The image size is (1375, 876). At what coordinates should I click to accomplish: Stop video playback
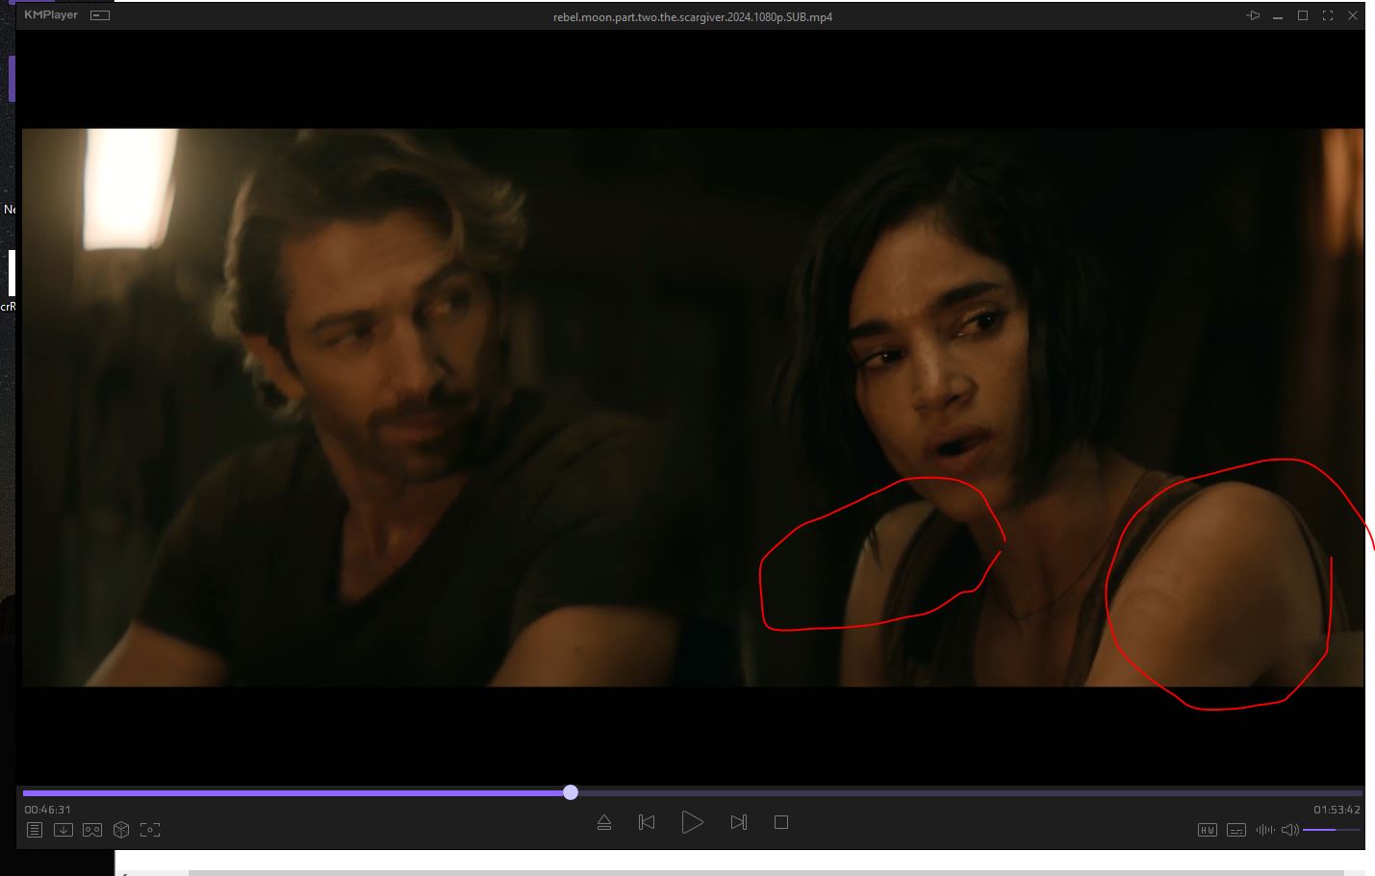(781, 822)
